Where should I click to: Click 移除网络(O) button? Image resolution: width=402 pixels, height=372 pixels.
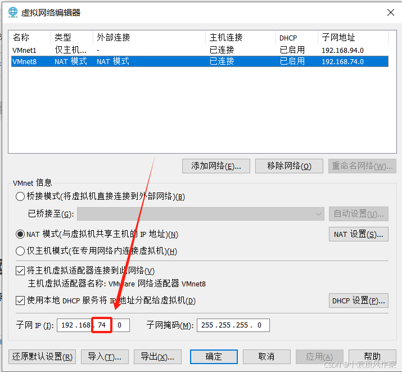(x=289, y=166)
